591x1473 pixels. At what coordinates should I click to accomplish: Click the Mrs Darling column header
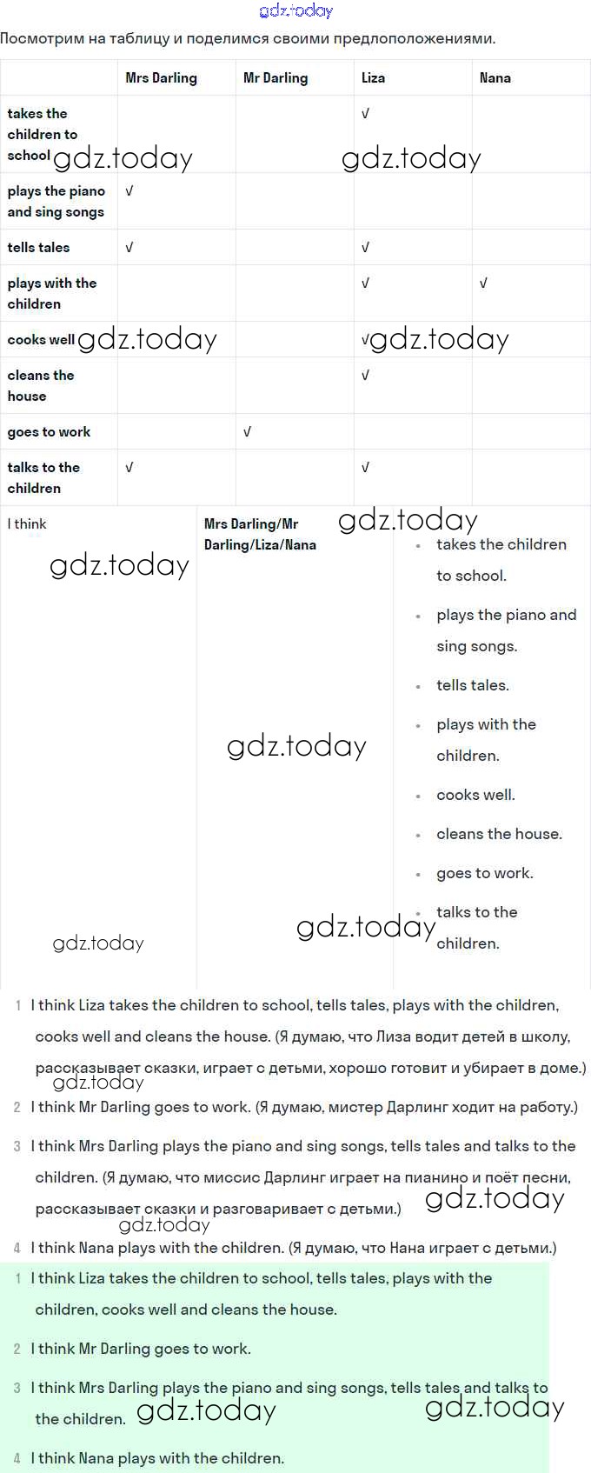(161, 78)
